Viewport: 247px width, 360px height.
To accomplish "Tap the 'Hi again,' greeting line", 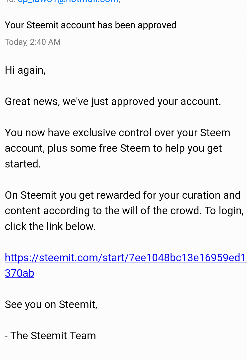I will (x=25, y=70).
